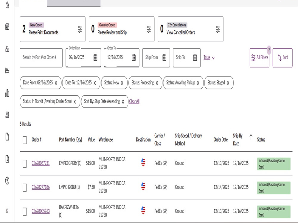Screen dimensions: 298x223
Task: Expand the Tasks dropdown
Action: [x=209, y=57]
